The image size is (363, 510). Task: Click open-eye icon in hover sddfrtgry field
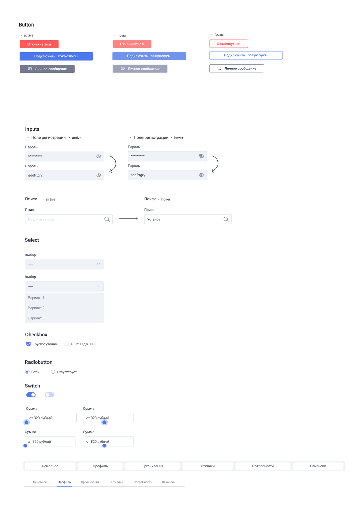201,175
